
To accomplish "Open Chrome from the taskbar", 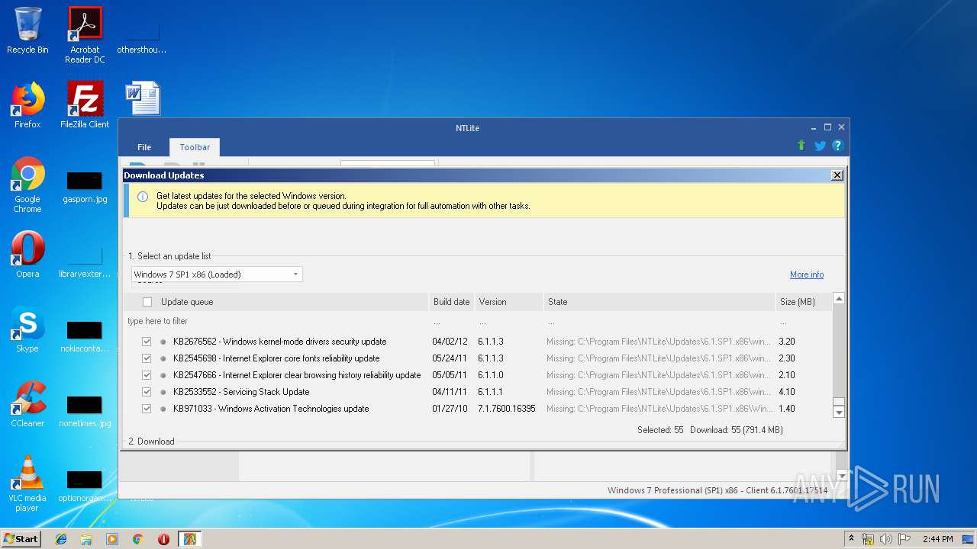I will click(x=137, y=539).
